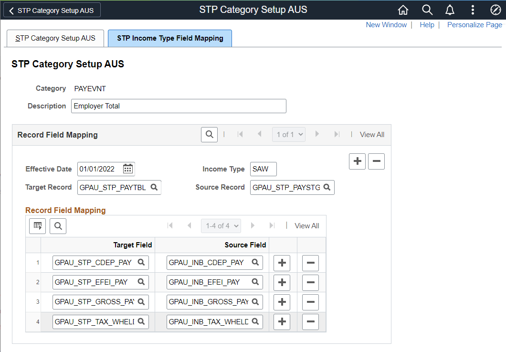Open calendar picker for Effective Date
Image resolution: width=506 pixels, height=352 pixels.
pyautogui.click(x=128, y=169)
